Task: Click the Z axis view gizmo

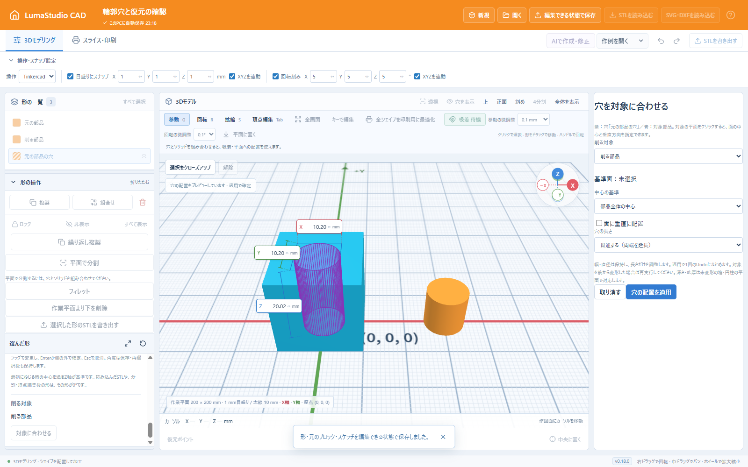Action: tap(557, 174)
